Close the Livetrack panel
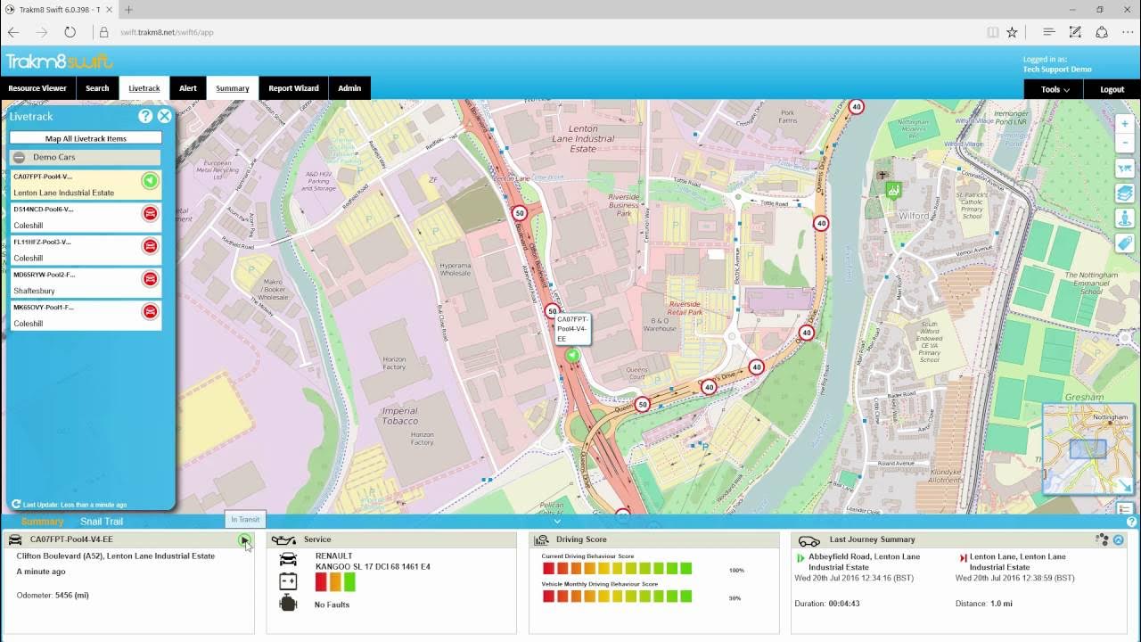Image resolution: width=1141 pixels, height=642 pixels. click(165, 116)
